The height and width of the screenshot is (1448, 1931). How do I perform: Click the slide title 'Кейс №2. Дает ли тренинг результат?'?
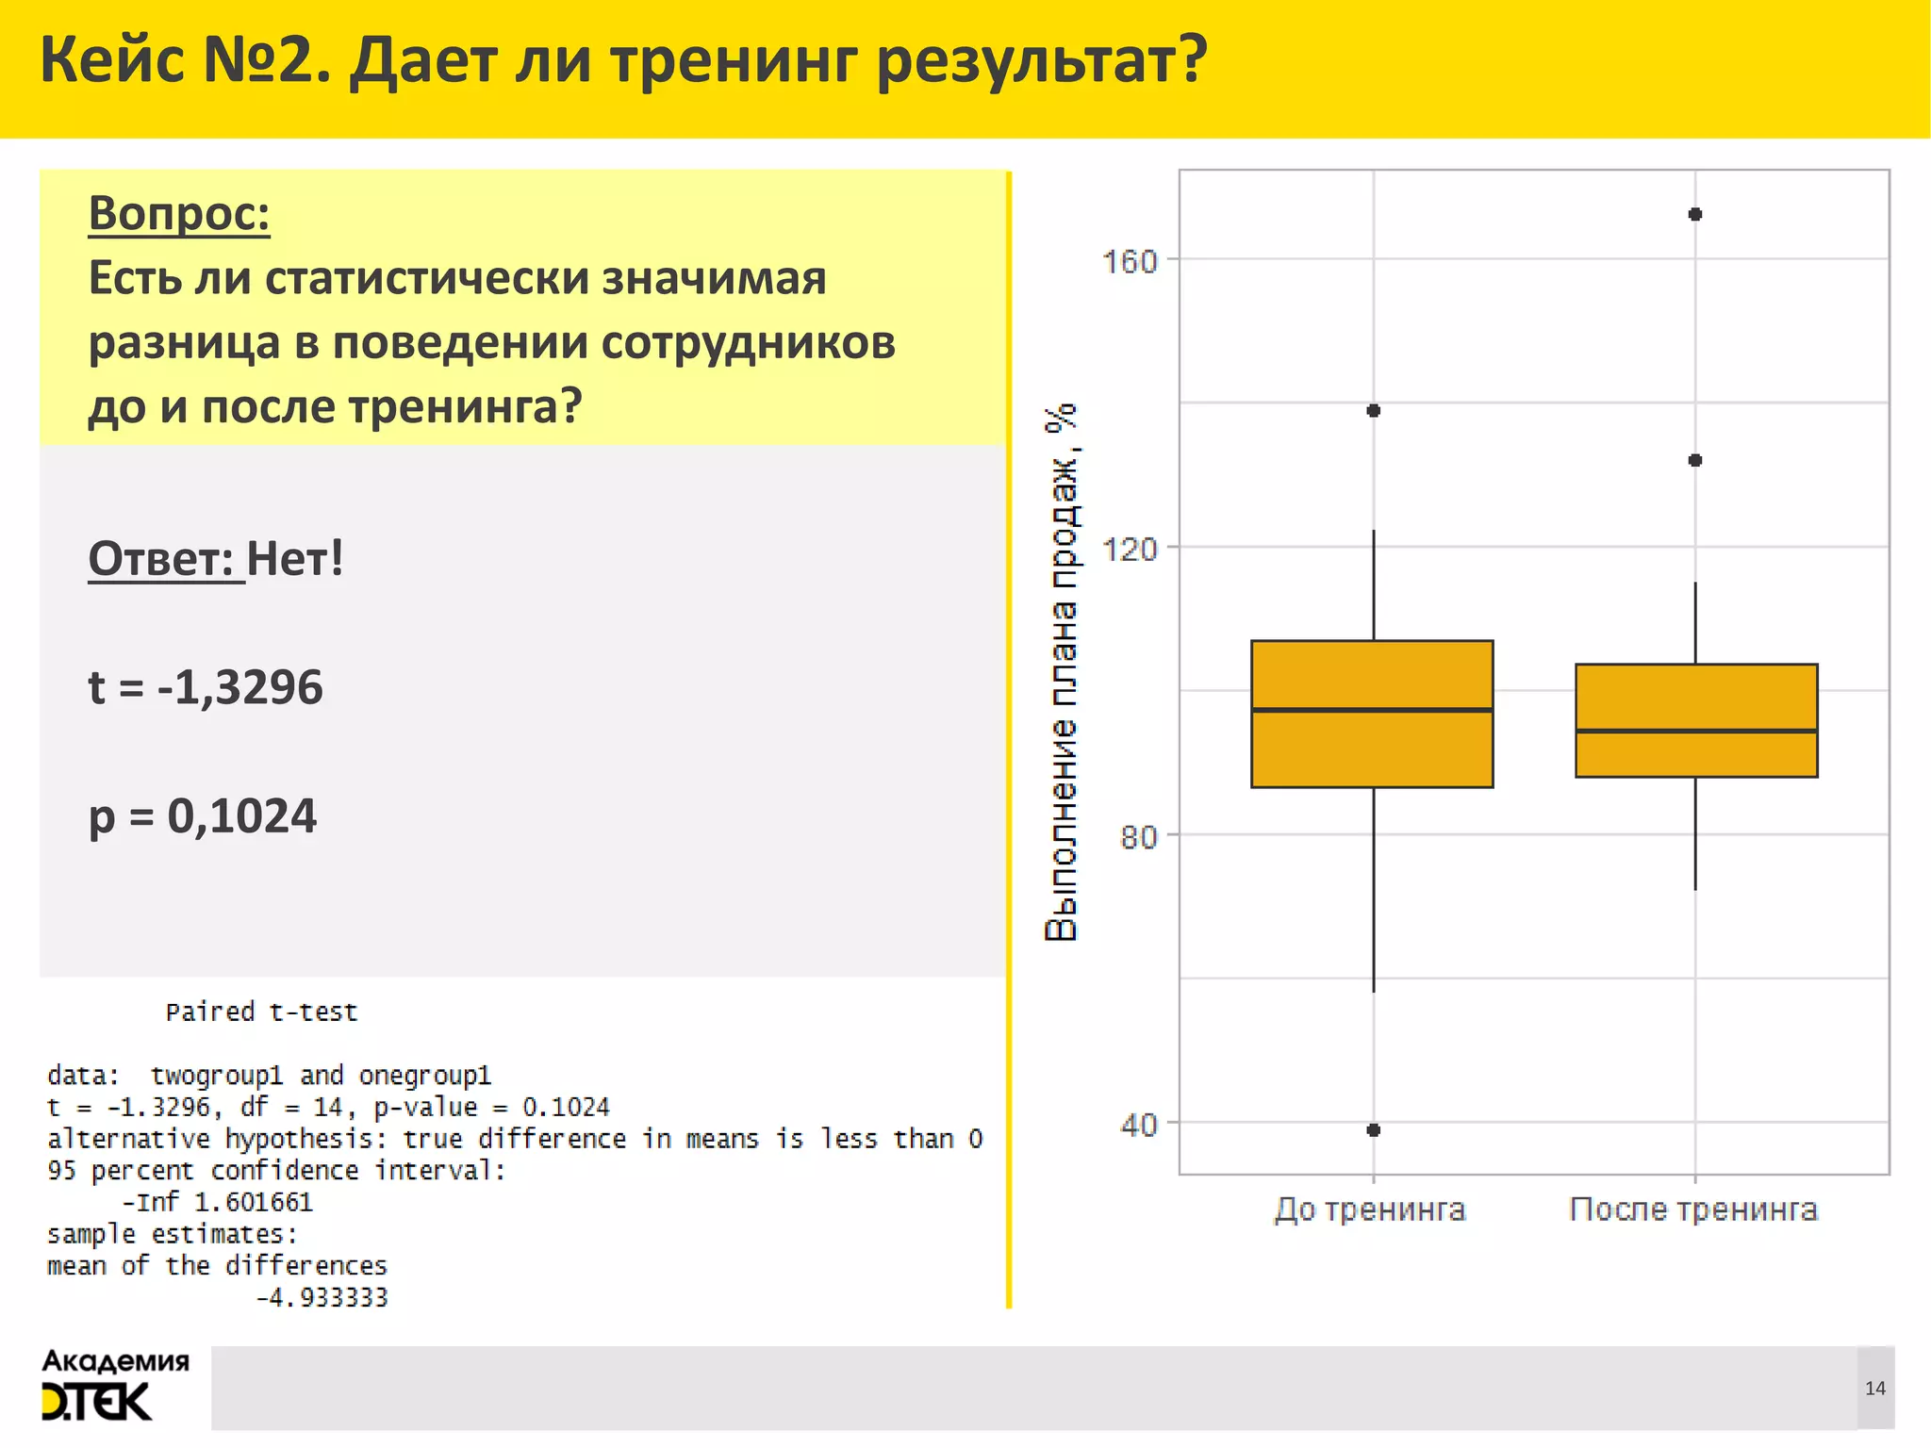pyautogui.click(x=623, y=61)
